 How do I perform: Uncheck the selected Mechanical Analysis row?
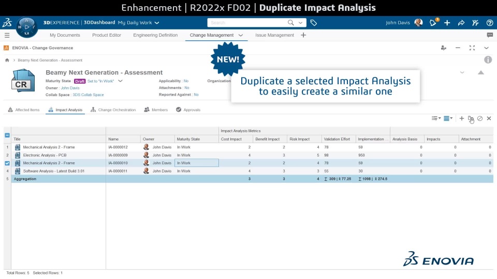(7, 163)
